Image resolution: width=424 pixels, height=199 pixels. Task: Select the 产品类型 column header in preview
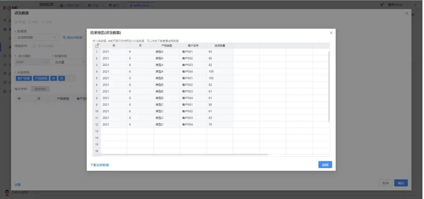click(167, 46)
